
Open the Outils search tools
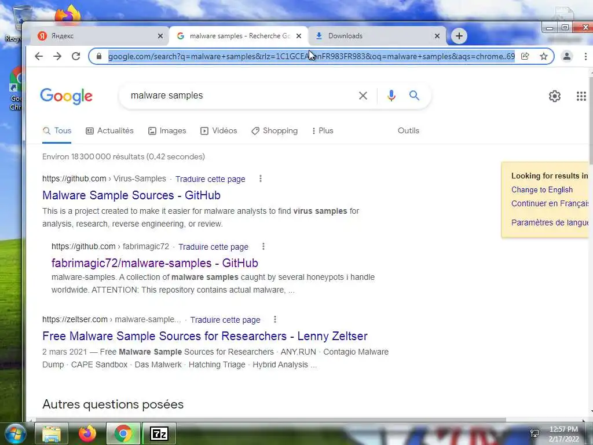click(408, 130)
